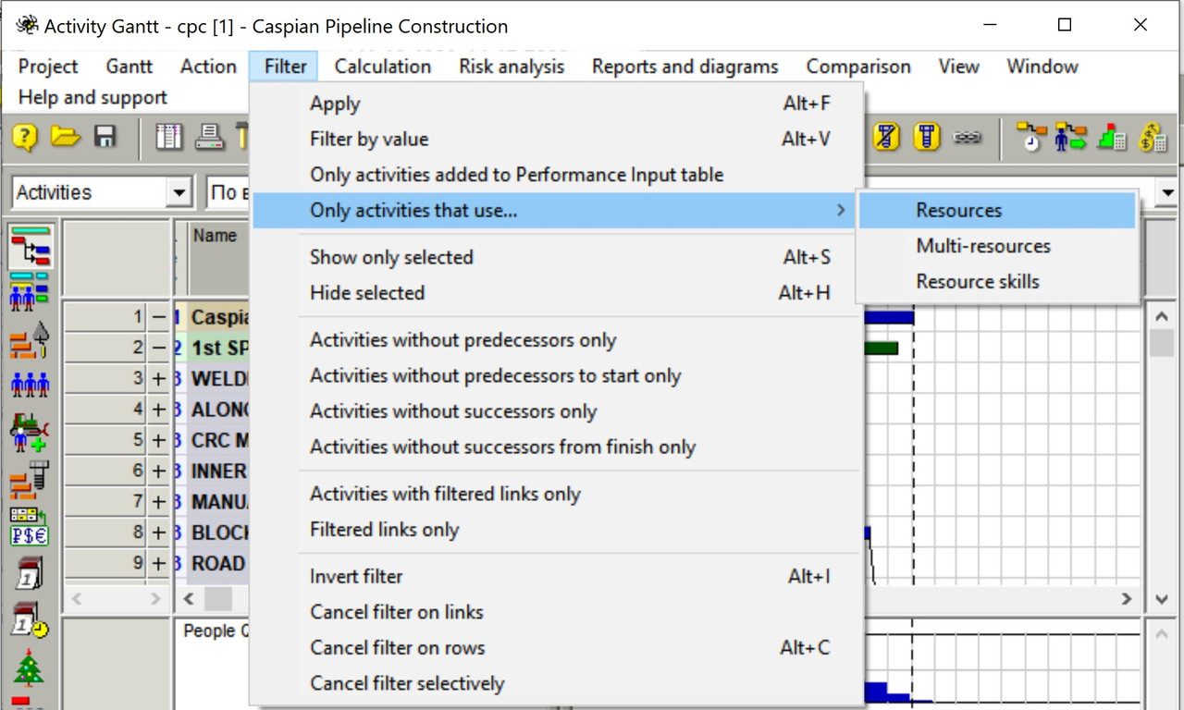Collapse row 1 Caspian with minus toggle

click(159, 317)
